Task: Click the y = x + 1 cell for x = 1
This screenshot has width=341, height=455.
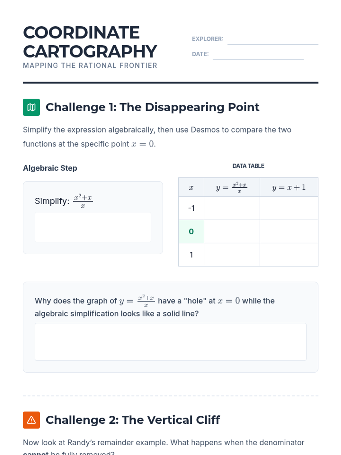Action: (289, 255)
